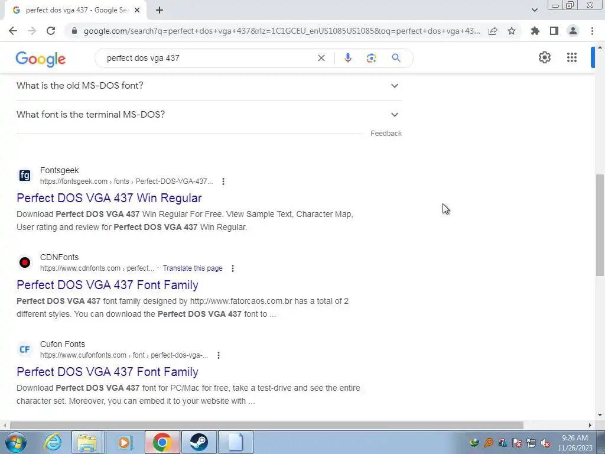Click the muted volume tray icon
This screenshot has height=454, width=605.
pyautogui.click(x=545, y=443)
